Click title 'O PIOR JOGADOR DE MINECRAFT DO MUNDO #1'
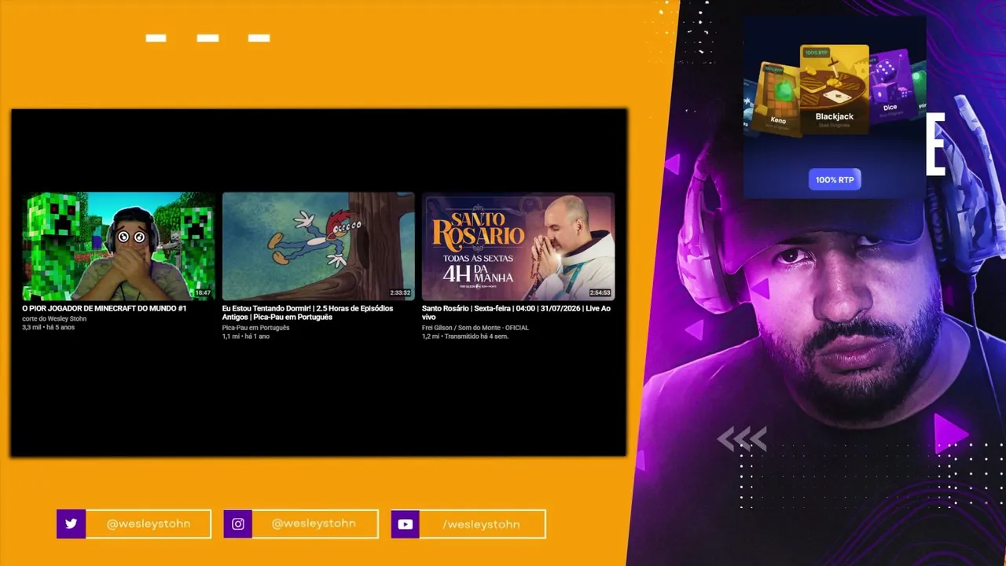Screen dimensions: 1006x566 (104, 309)
